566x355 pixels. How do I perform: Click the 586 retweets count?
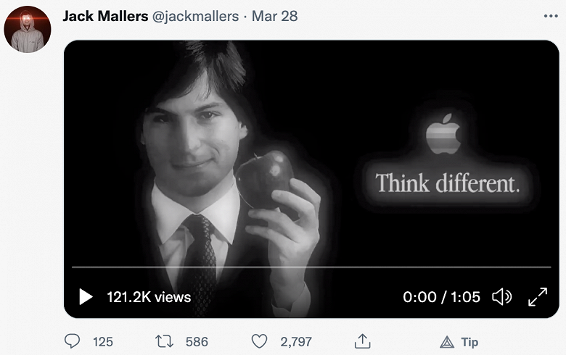point(196,341)
